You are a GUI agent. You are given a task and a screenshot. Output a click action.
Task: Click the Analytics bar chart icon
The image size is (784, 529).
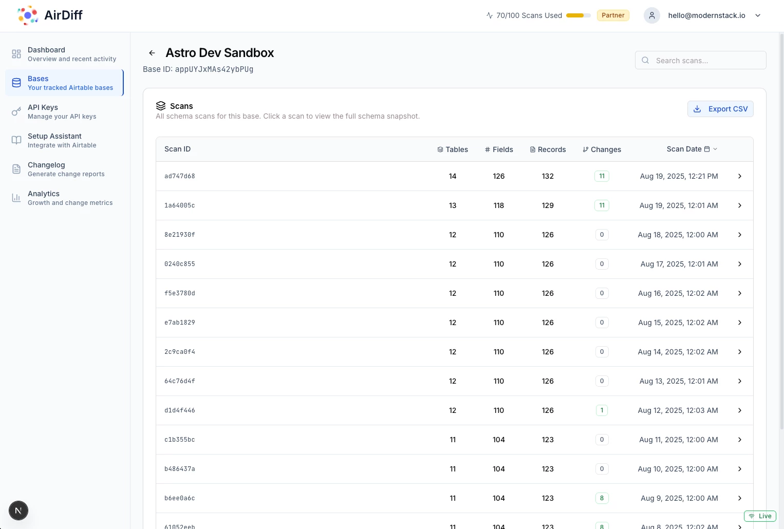(16, 198)
